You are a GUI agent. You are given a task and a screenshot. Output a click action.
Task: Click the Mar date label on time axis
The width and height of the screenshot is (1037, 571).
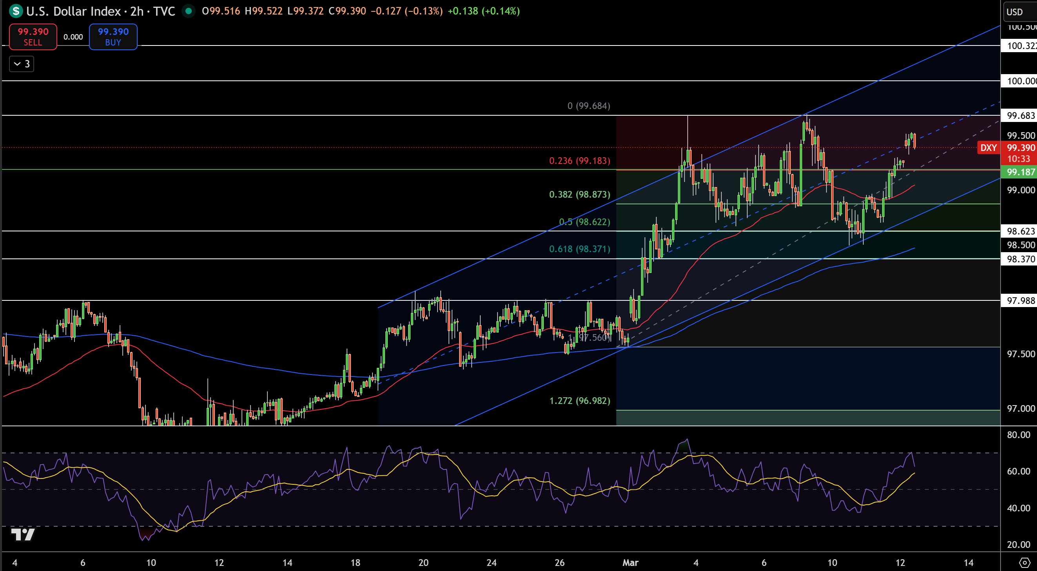(x=630, y=562)
